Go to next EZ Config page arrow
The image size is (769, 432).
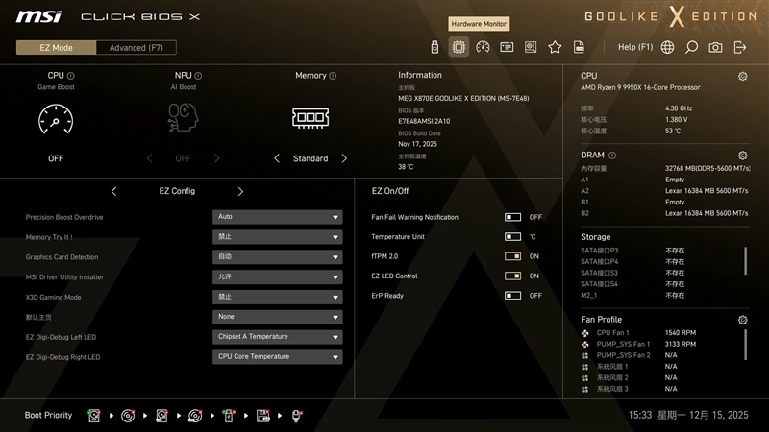pos(240,191)
